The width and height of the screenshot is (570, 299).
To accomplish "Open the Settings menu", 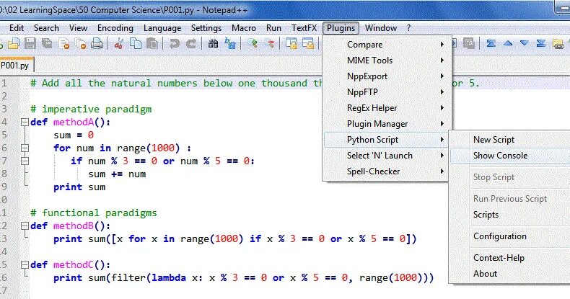I will coord(206,28).
